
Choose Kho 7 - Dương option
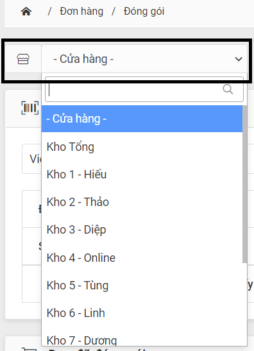pos(142,339)
